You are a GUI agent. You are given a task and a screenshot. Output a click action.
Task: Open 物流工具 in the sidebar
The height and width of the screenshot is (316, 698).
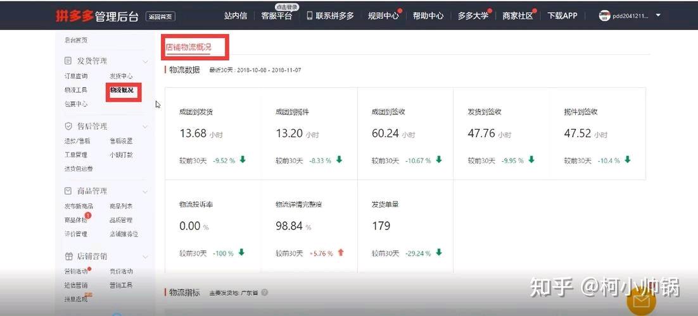(x=76, y=90)
